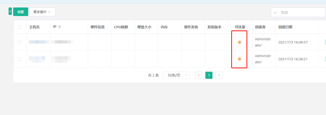Select page 1 in pagination
This screenshot has width=326, height=115.
pyautogui.click(x=209, y=75)
